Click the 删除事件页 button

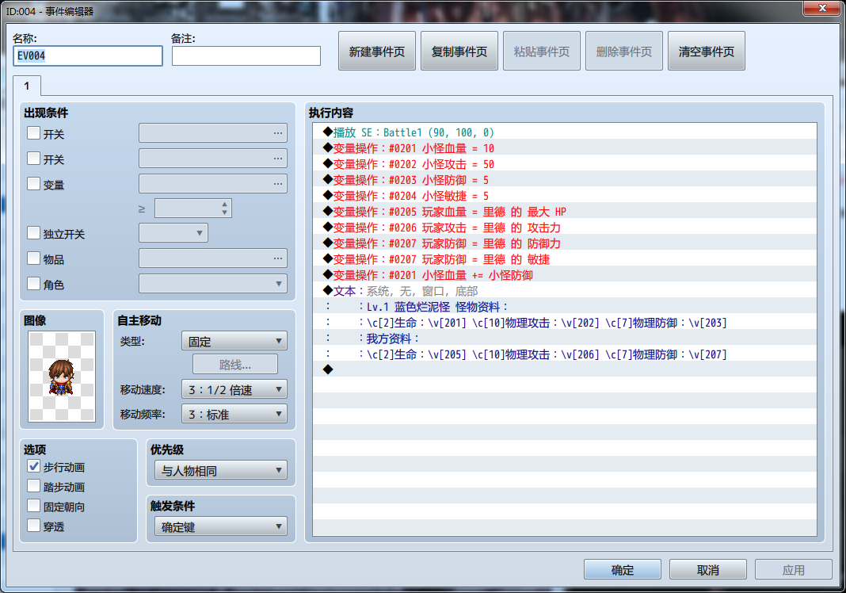pyautogui.click(x=623, y=52)
